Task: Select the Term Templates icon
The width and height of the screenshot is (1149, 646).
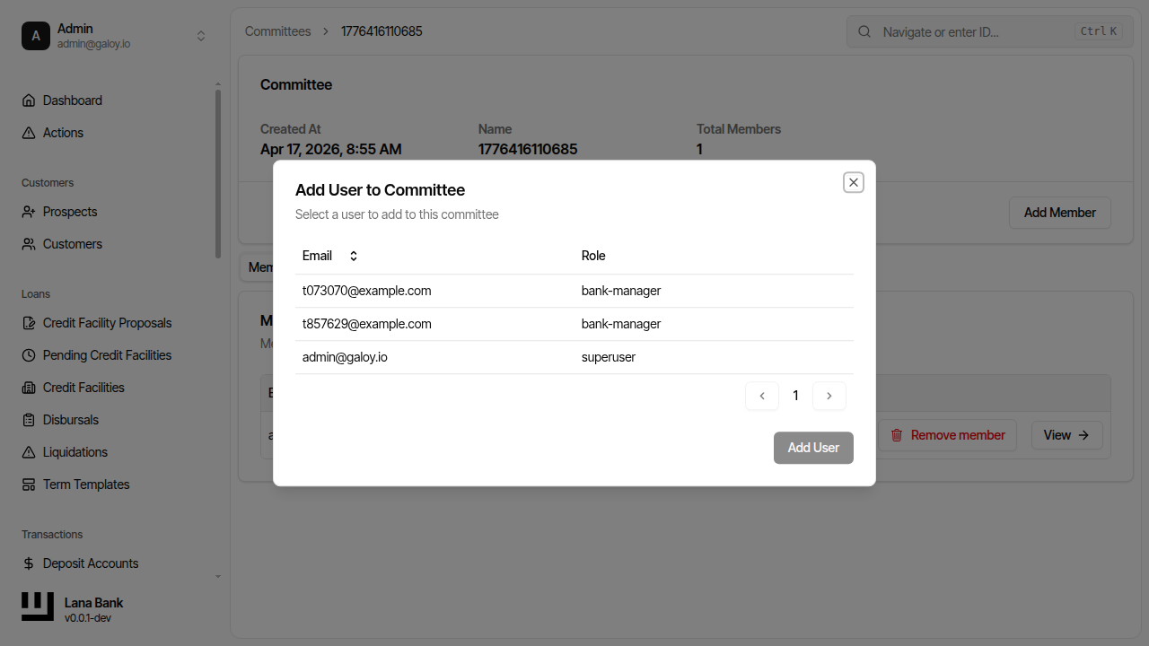Action: (28, 484)
